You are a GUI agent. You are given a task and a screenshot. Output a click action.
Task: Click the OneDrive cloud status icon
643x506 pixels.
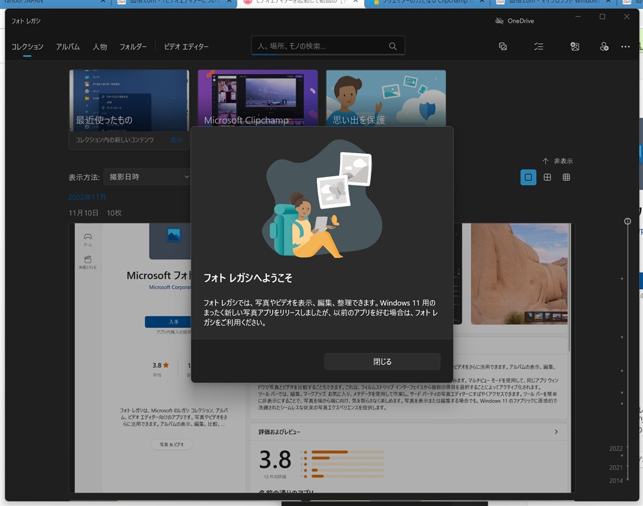tap(499, 21)
